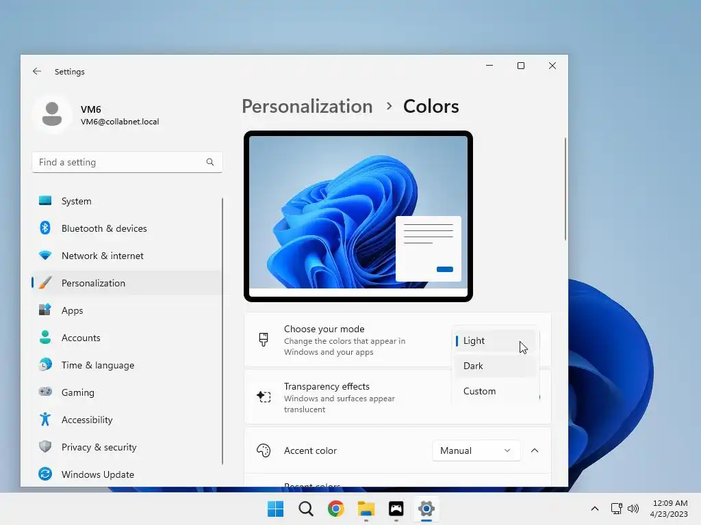Click the VM6@collabnet.local email text

pos(120,122)
